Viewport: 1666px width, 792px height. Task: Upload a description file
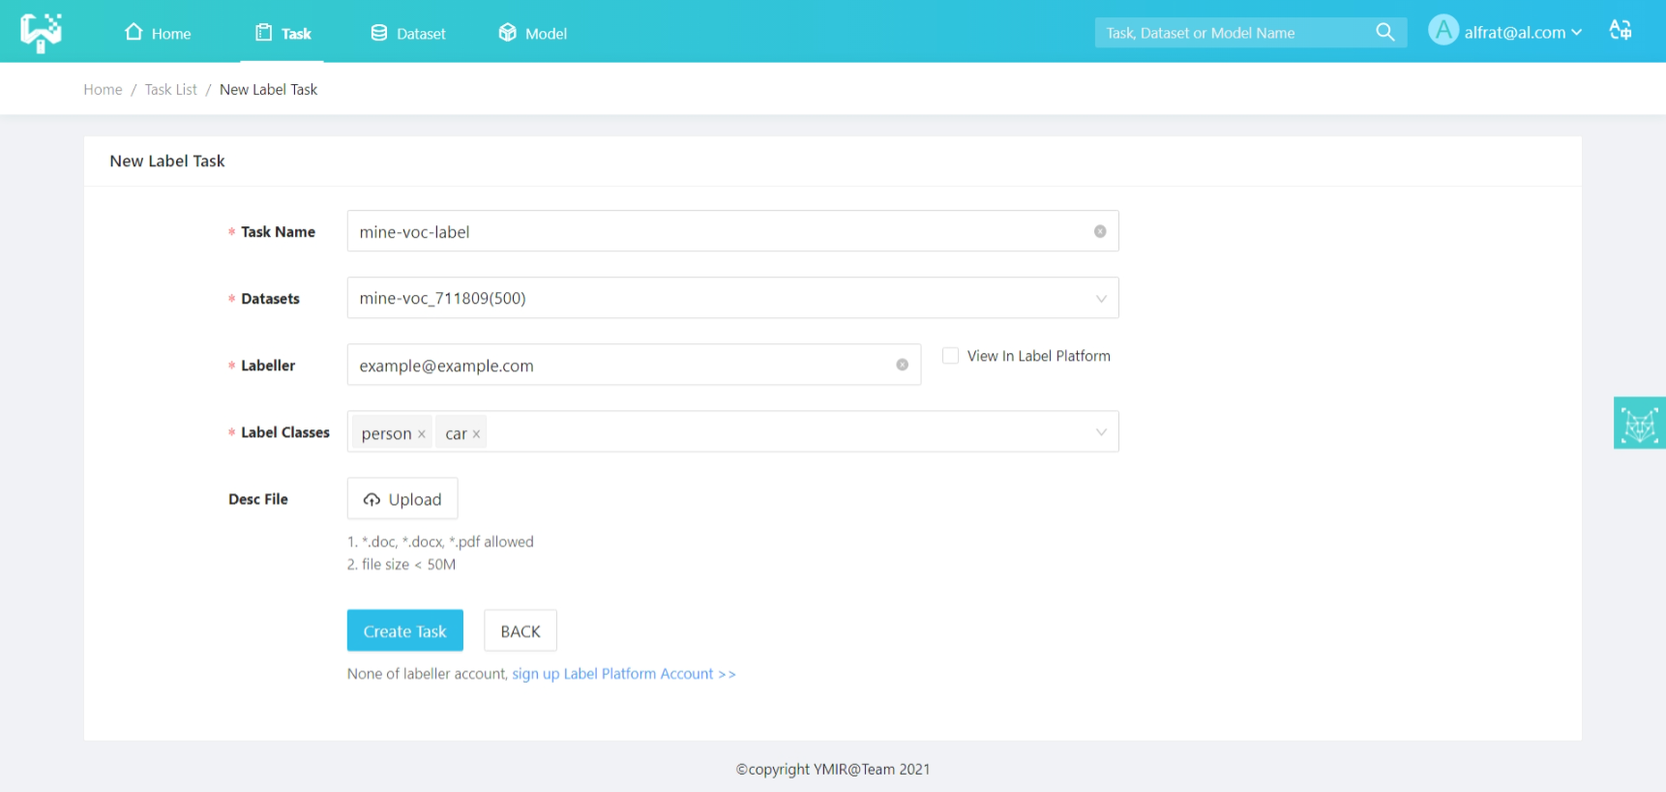pos(402,499)
